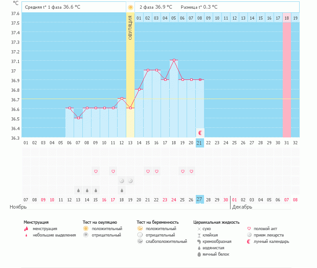The height and width of the screenshot is (268, 317).
Task: Click the pink phase-two day 18 header
Action: 287,18
